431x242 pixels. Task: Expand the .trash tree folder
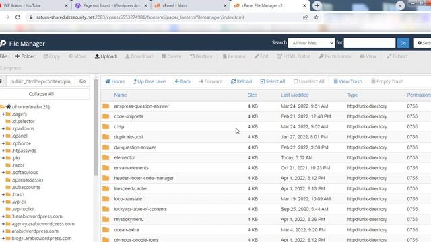(x=3, y=194)
